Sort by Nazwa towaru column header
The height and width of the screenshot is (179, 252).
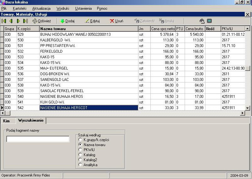(x=89, y=29)
